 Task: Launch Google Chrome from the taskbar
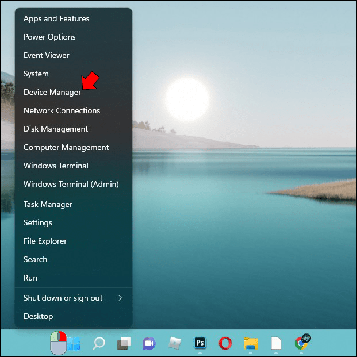pyautogui.click(x=302, y=342)
